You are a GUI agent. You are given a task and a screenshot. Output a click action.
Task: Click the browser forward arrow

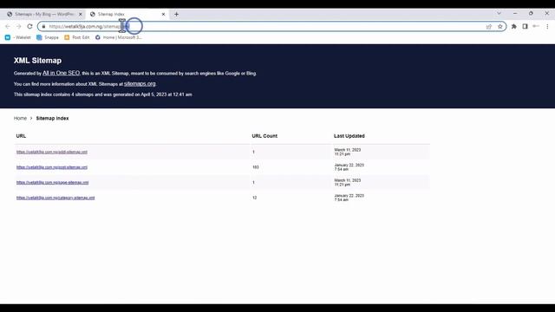[18, 27]
